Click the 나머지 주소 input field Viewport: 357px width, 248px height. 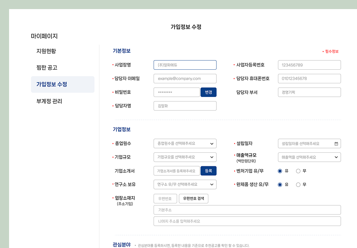click(247, 221)
